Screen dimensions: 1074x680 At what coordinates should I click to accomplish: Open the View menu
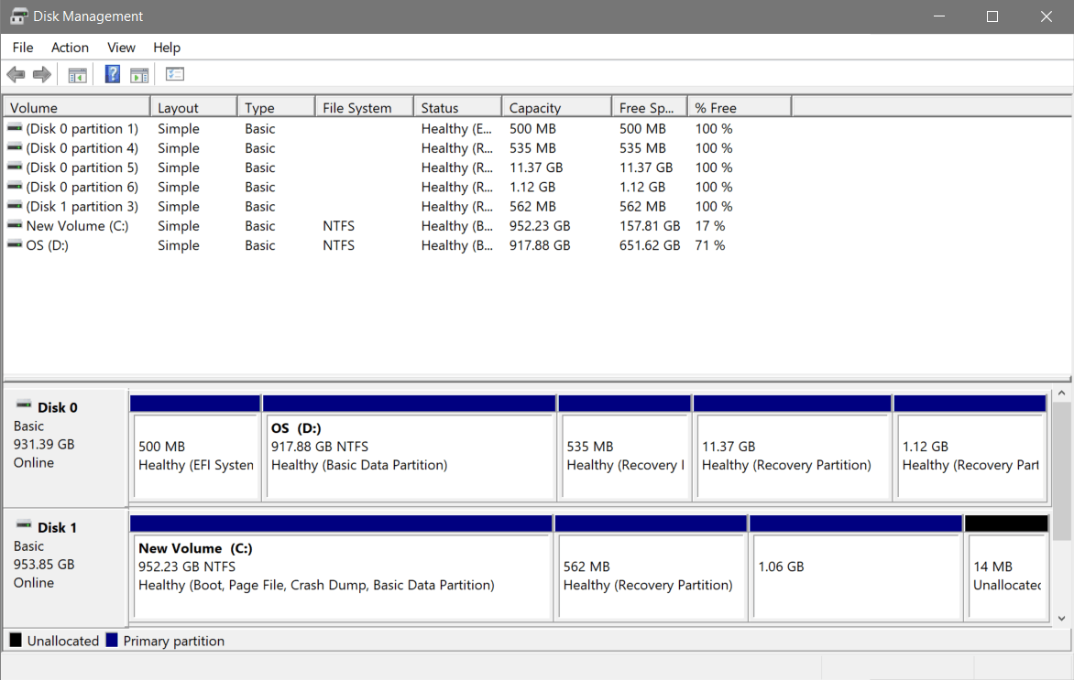click(121, 47)
